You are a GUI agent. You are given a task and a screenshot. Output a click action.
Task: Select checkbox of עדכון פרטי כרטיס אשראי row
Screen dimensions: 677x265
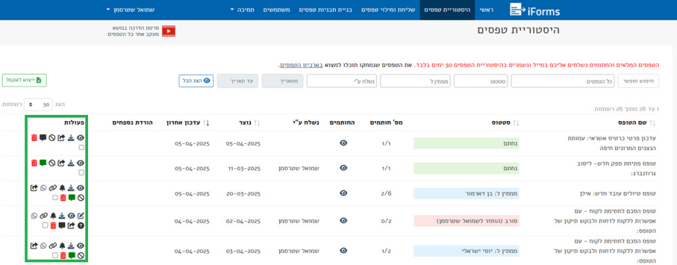pos(82,147)
